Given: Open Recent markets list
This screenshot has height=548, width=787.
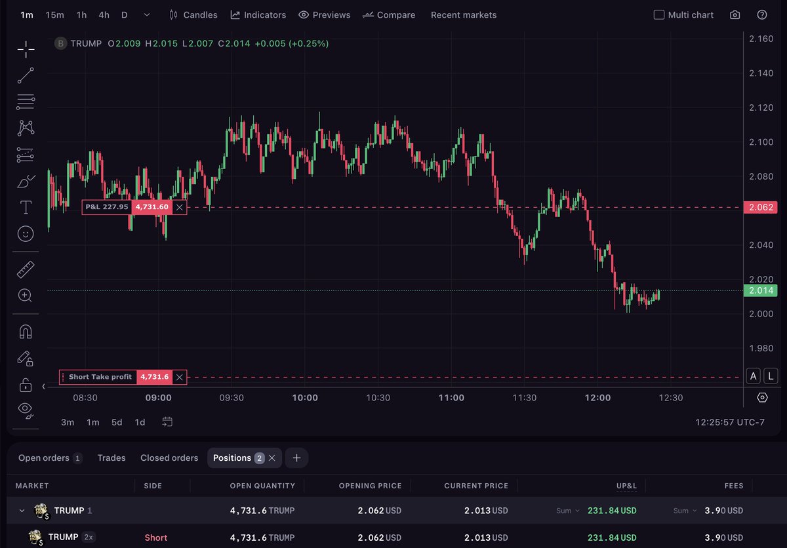Looking at the screenshot, I should coord(464,14).
